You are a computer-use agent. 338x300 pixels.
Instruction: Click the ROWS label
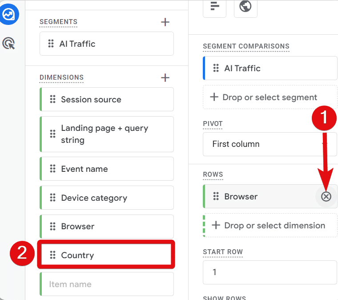pyautogui.click(x=213, y=174)
